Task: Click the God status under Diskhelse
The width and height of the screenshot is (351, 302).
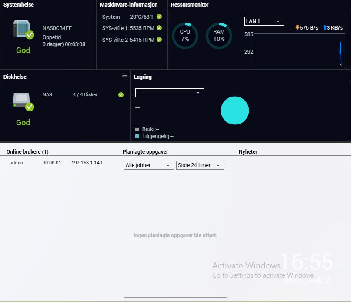Action: (23, 123)
